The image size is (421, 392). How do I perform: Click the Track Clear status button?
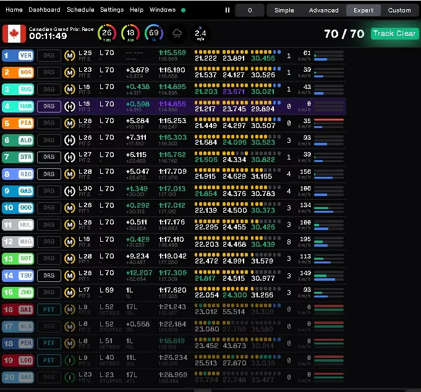394,33
